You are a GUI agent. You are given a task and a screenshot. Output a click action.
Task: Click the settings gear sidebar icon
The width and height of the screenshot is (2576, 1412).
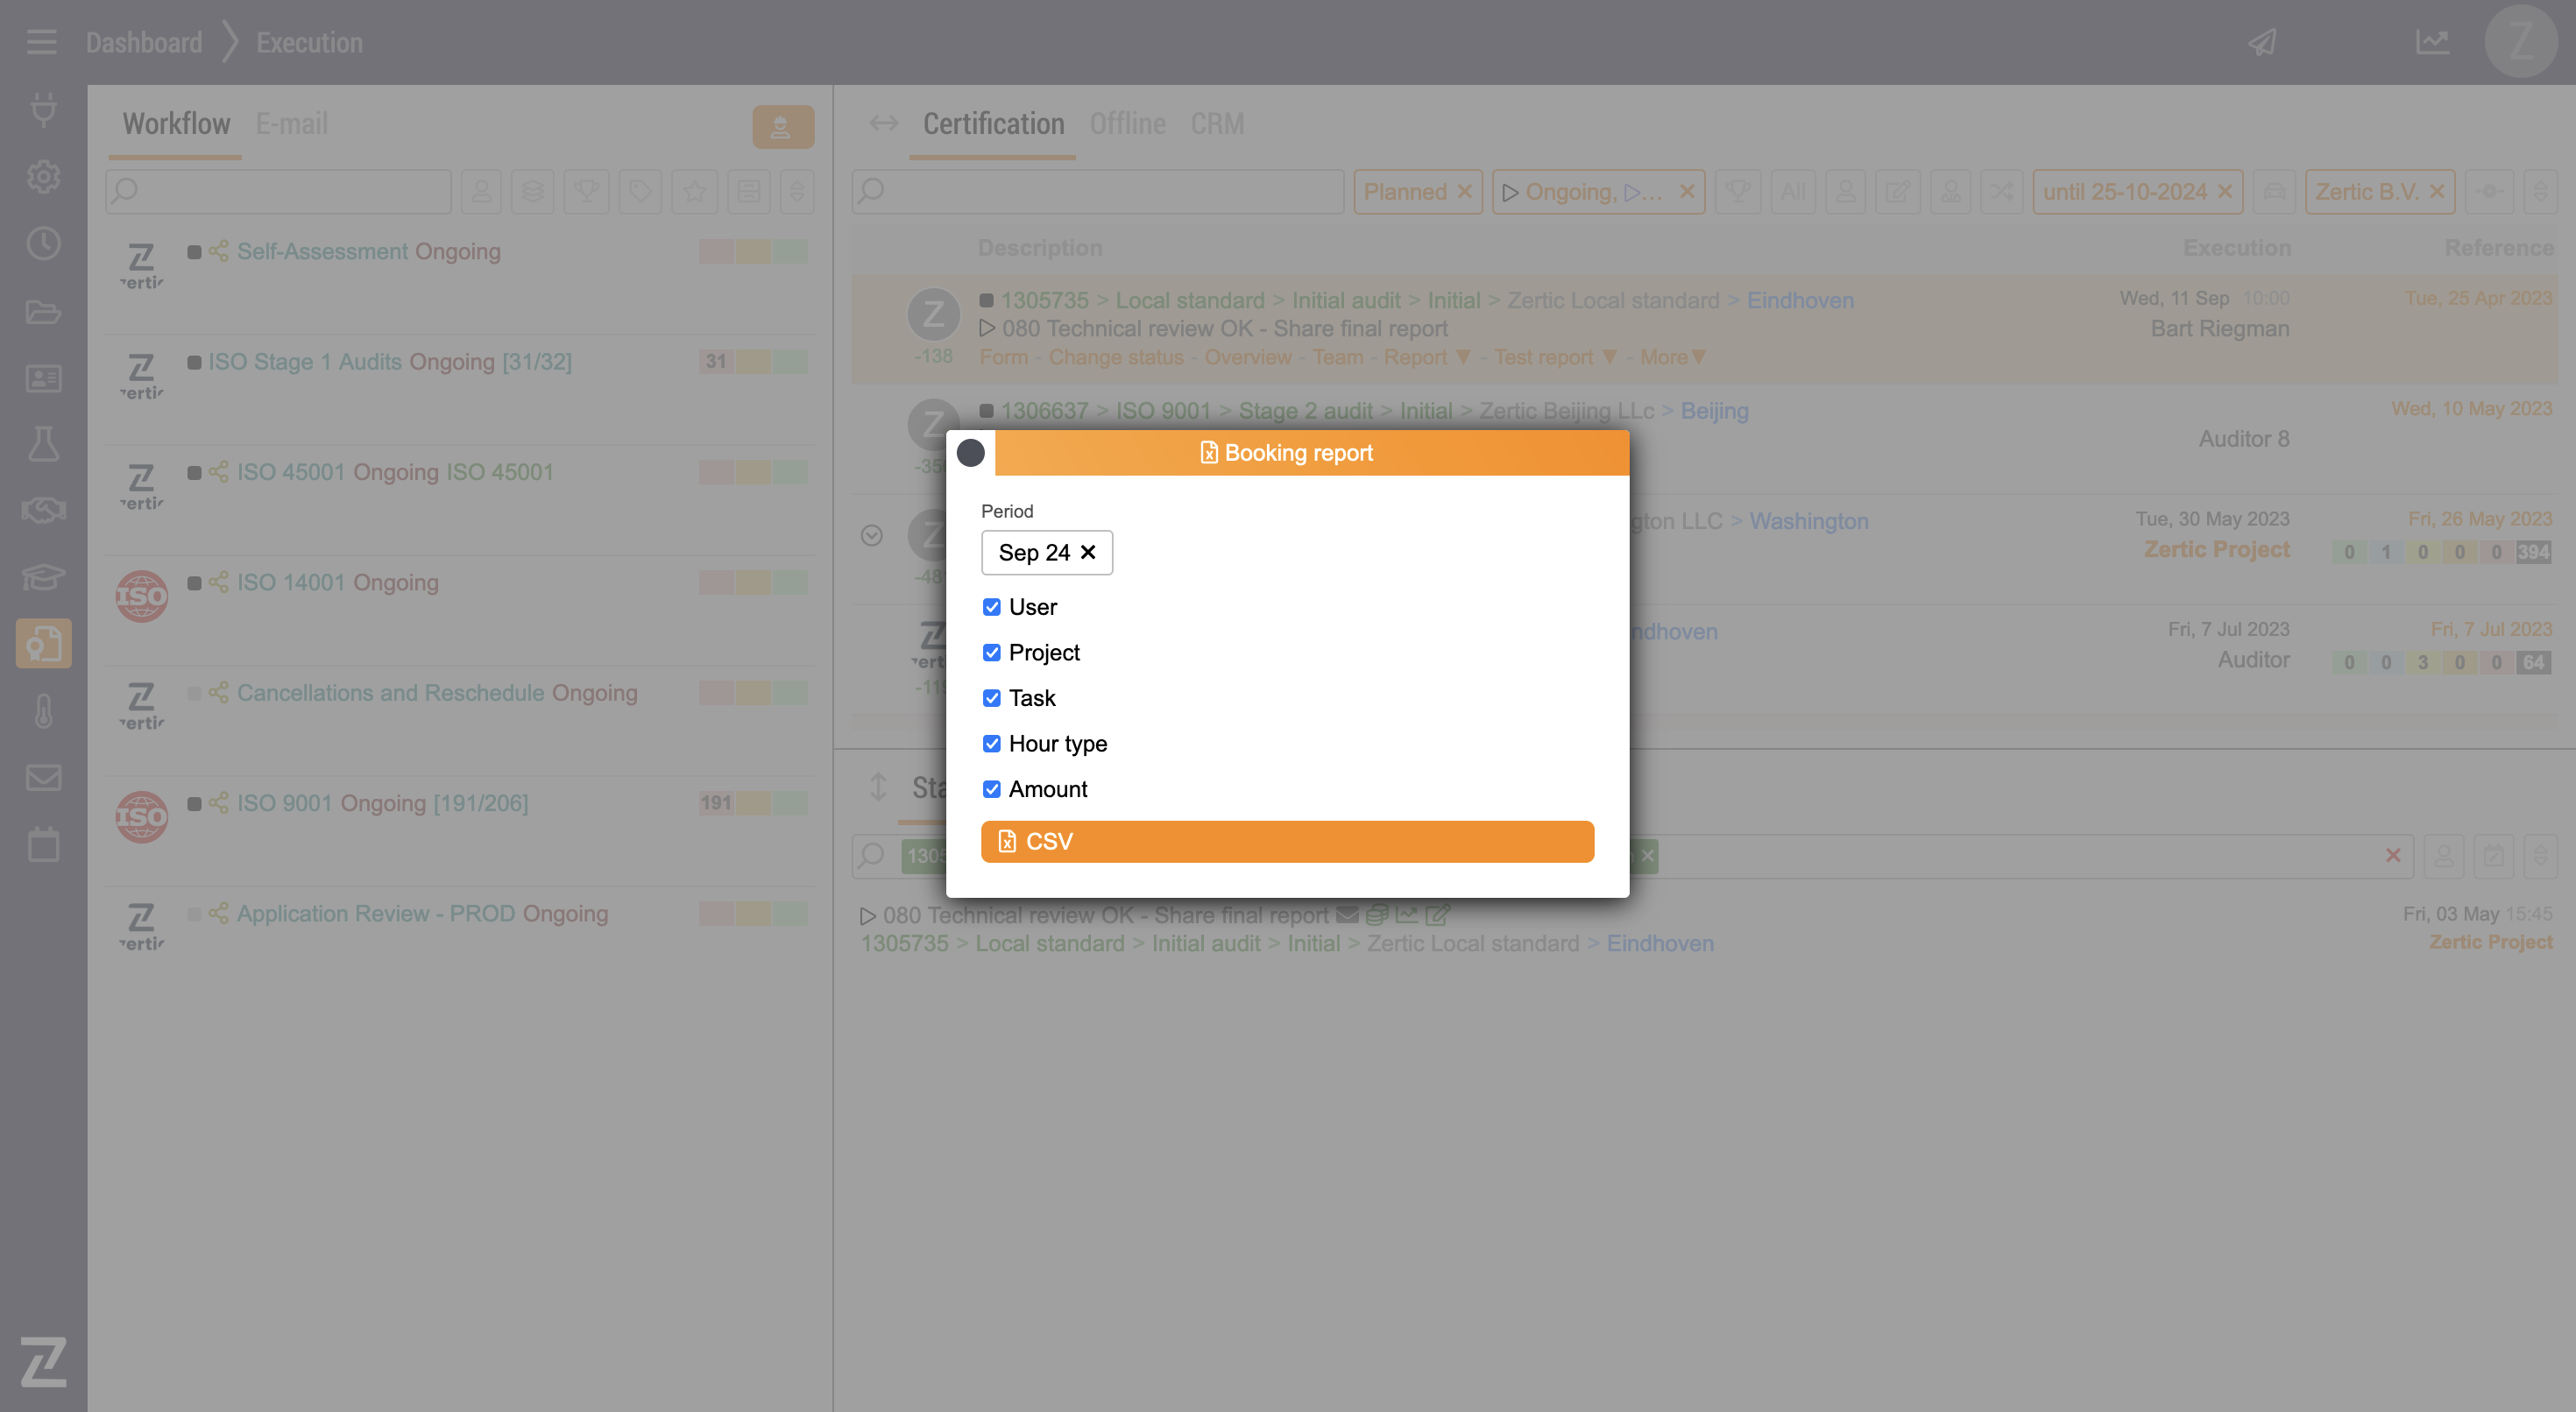43,176
